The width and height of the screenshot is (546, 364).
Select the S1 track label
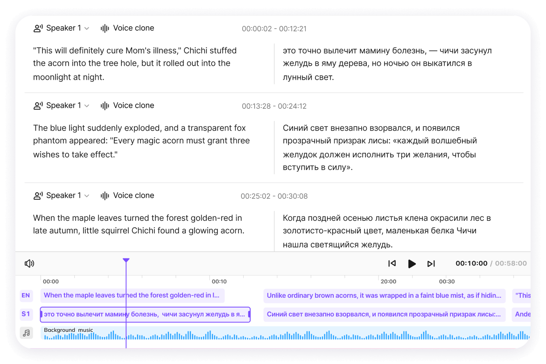pos(26,315)
